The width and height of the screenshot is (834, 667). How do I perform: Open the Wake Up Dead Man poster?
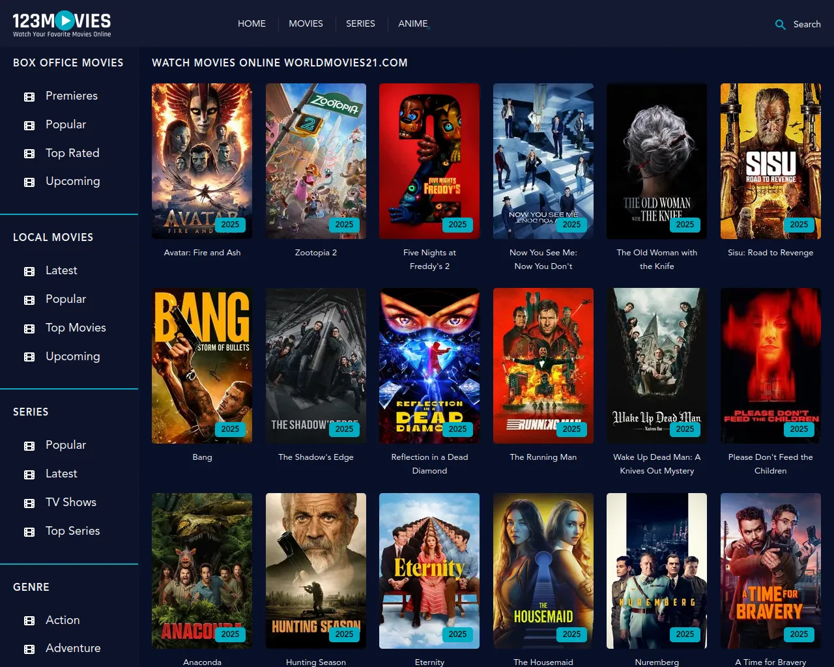pos(657,366)
